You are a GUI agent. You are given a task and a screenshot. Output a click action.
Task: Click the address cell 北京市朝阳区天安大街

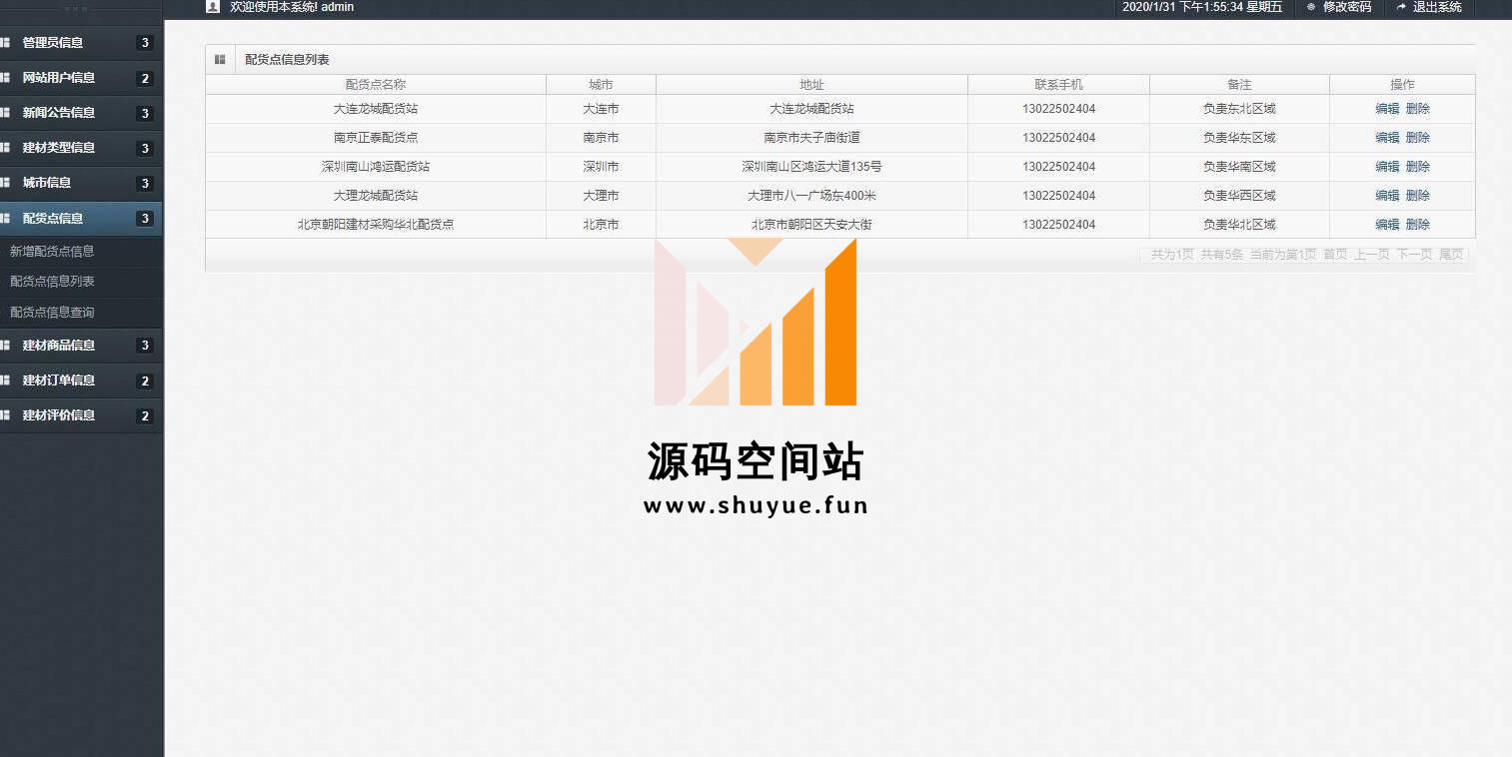coord(811,225)
